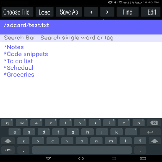
Task: Open the Choose File button
Action: pyautogui.click(x=17, y=12)
